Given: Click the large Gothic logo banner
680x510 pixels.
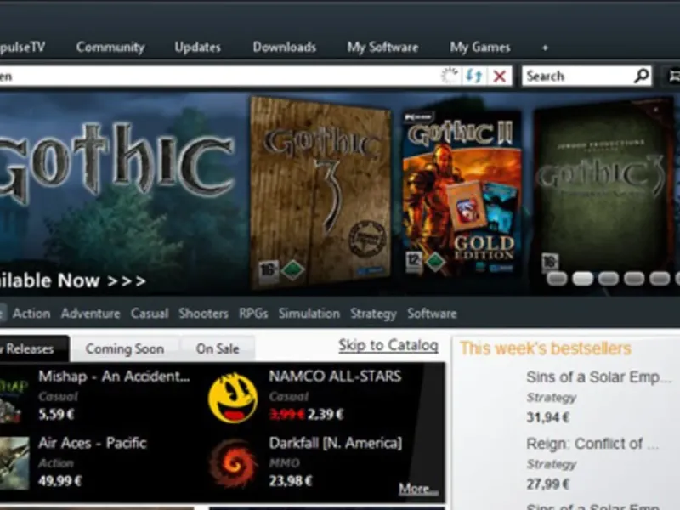Looking at the screenshot, I should tap(116, 161).
